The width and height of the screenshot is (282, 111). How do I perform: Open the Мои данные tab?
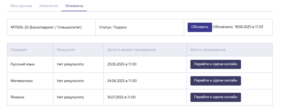(21, 6)
